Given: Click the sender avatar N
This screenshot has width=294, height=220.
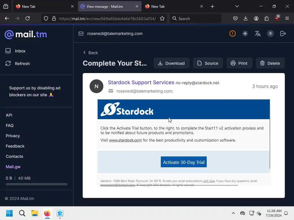Looking at the screenshot, I should (96, 86).
